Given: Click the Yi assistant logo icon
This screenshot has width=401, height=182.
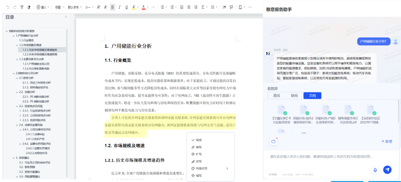Looking at the screenshot, I should coord(268,53).
